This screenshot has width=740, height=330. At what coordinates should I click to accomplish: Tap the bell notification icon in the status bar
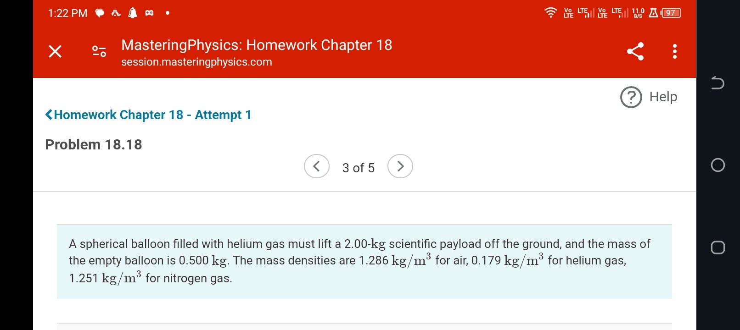133,13
